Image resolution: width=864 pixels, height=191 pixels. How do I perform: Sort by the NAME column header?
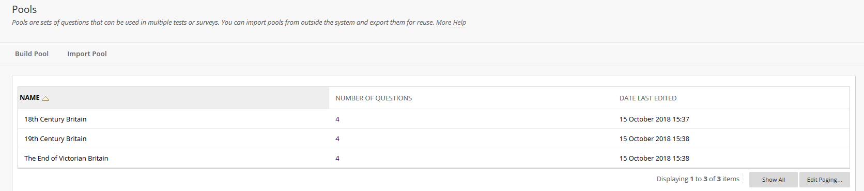(29, 98)
